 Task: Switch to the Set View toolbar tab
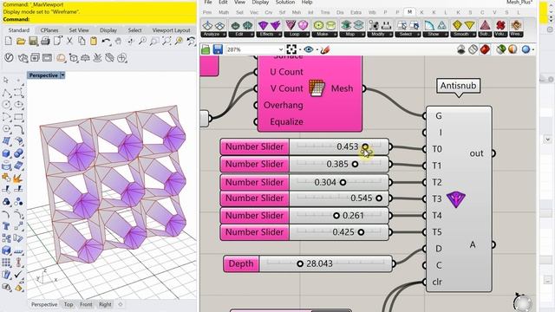tap(79, 30)
